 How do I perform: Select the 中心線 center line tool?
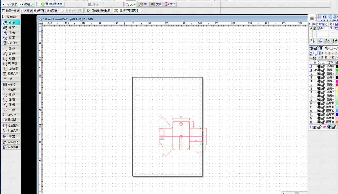pyautogui.click(x=11, y=89)
